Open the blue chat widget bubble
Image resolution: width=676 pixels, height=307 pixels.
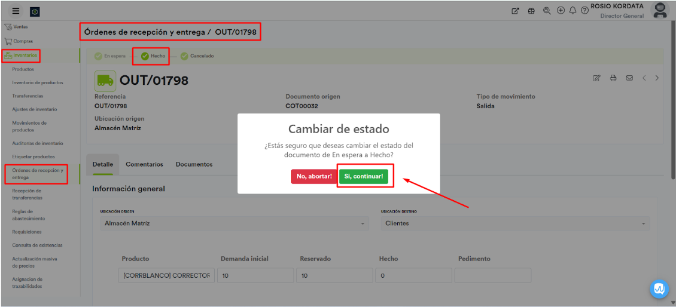(659, 288)
